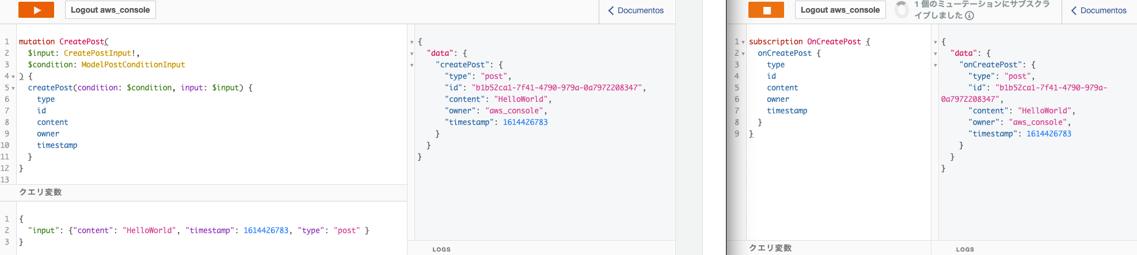
Task: Stop the running OnCreatePost subscription
Action: (x=766, y=10)
